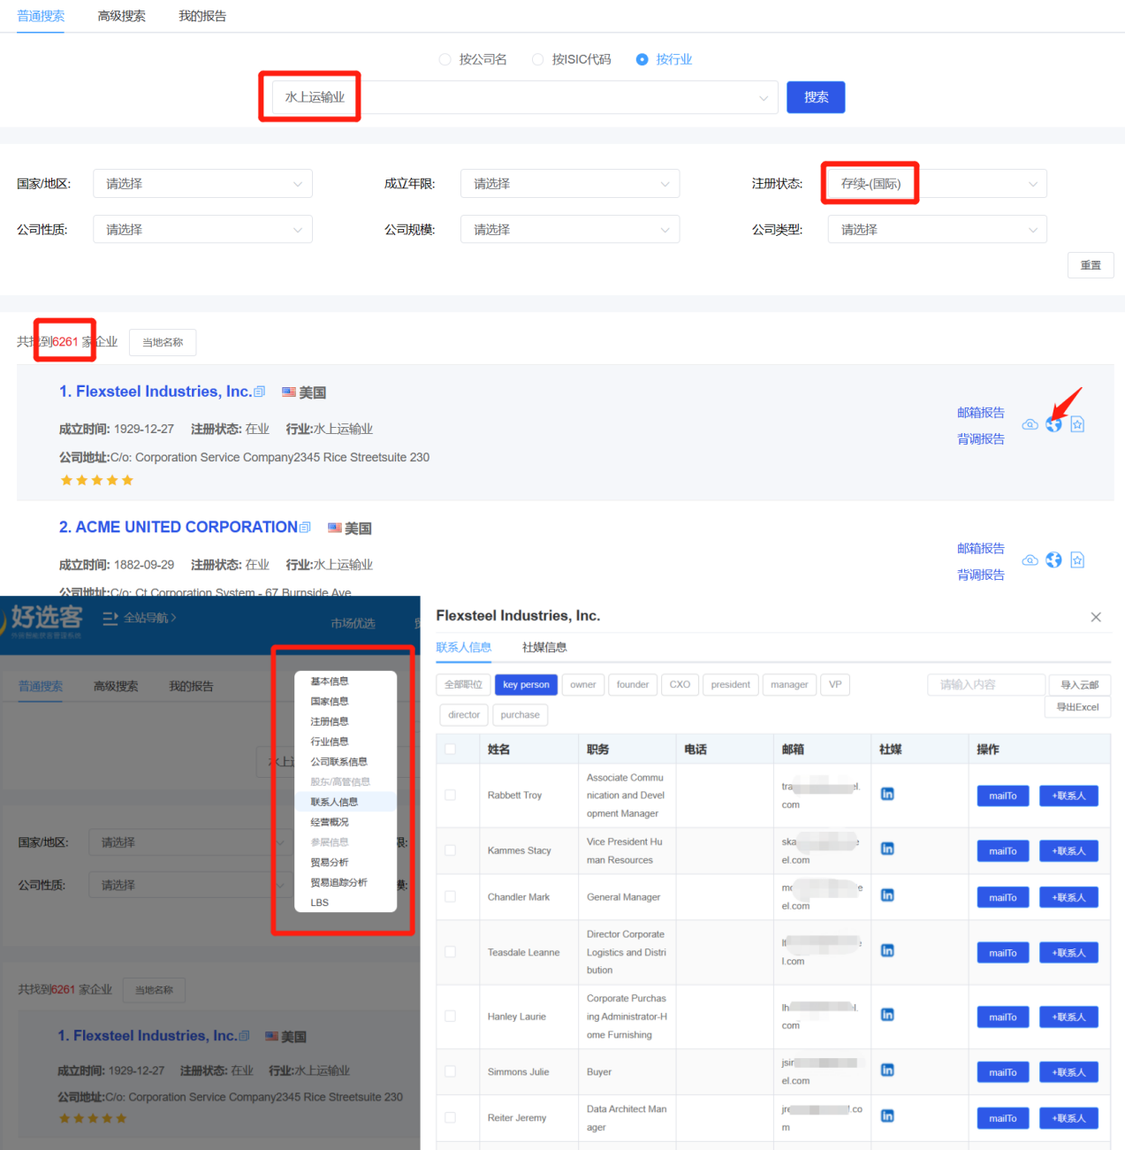This screenshot has height=1150, width=1125.
Task: Click the 导出Excel button
Action: click(1077, 707)
